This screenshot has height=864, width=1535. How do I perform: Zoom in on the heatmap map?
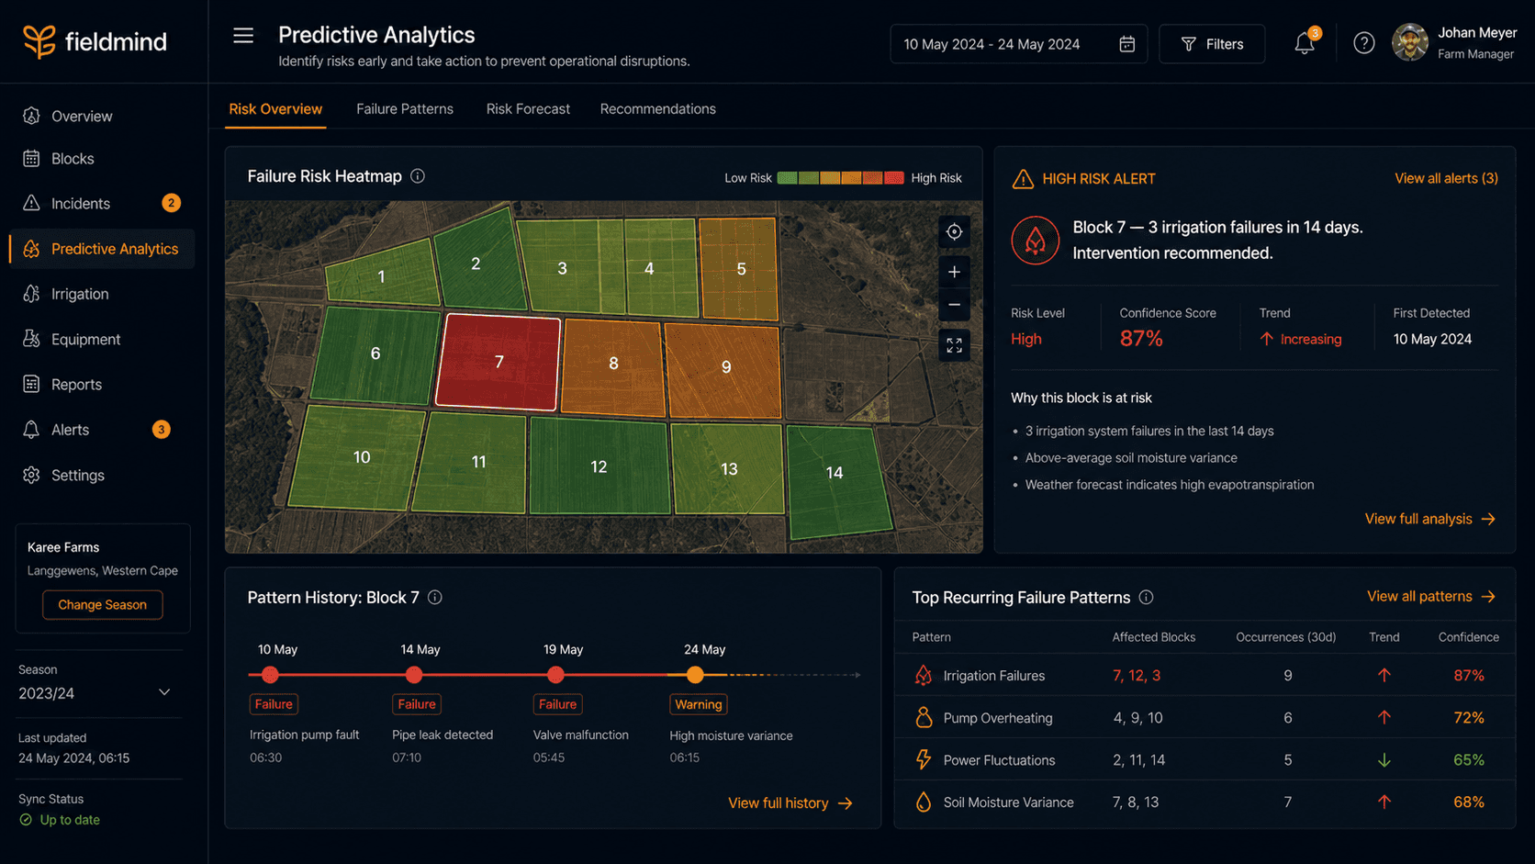(x=954, y=272)
